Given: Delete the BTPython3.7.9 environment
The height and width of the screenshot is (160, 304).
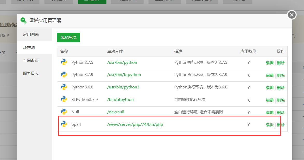Looking at the screenshot, I should point(281,100).
